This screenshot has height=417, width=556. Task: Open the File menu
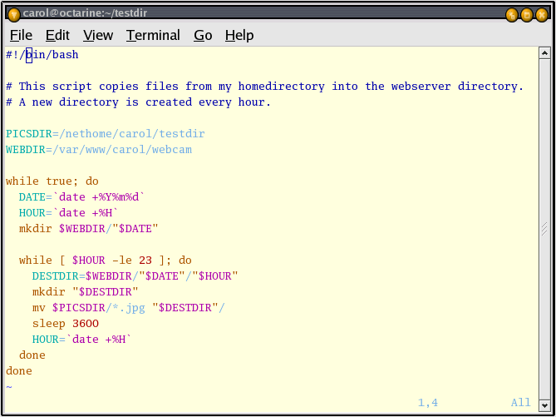[x=21, y=35]
